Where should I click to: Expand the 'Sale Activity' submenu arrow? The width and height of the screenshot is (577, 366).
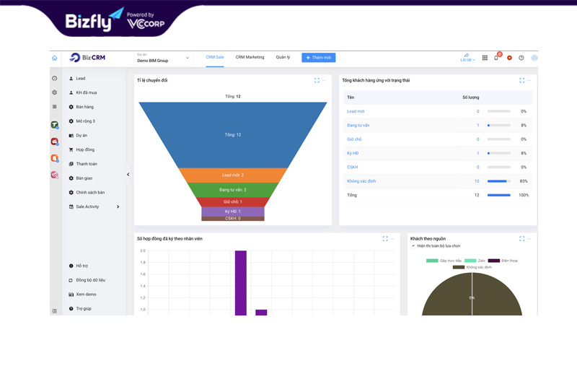118,206
